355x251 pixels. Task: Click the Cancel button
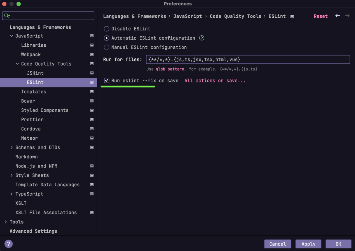(x=278, y=244)
